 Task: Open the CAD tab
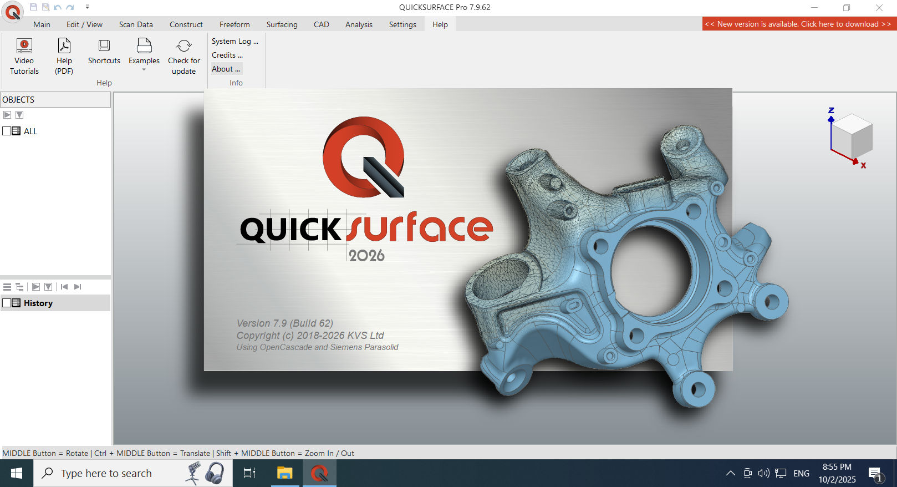(322, 24)
